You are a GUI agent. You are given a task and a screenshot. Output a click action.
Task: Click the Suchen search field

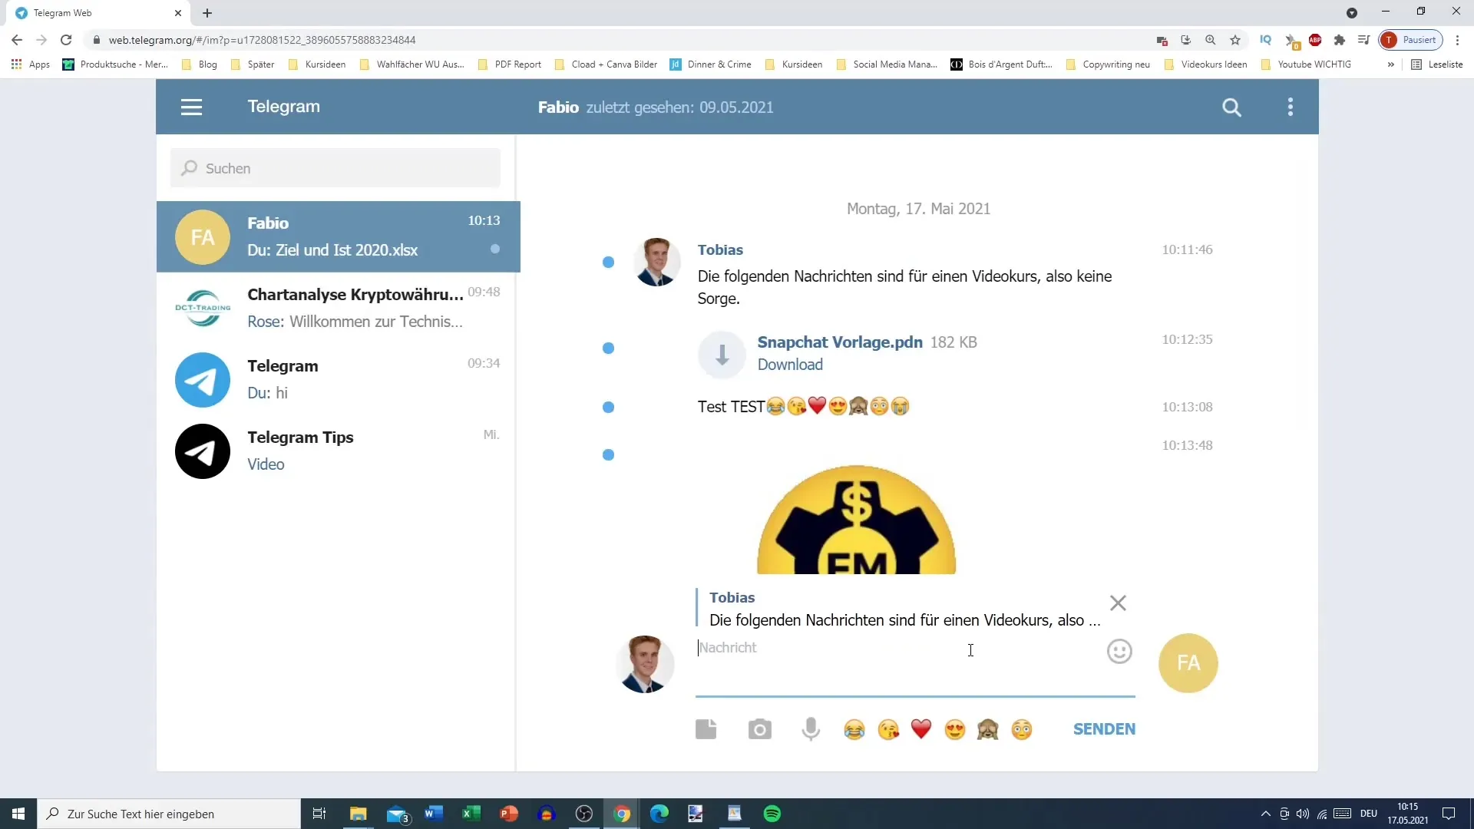click(335, 168)
